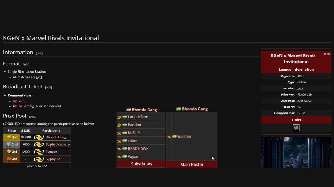Viewport: 334px width, 187px height.
Task: Click the [e] edit link in infobox header
Action: click(326, 54)
